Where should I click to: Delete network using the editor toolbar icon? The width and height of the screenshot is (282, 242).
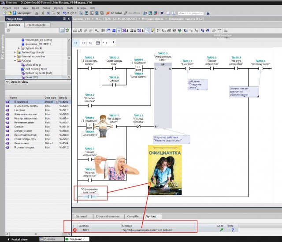tap(80, 30)
